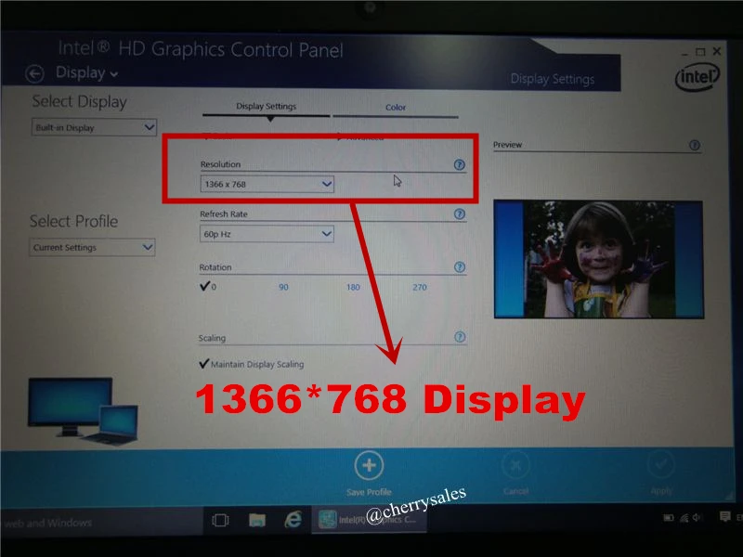Open File Explorer from the taskbar
The image size is (743, 557).
[x=257, y=520]
